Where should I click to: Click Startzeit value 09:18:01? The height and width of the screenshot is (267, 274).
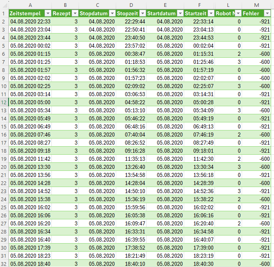[200, 151]
